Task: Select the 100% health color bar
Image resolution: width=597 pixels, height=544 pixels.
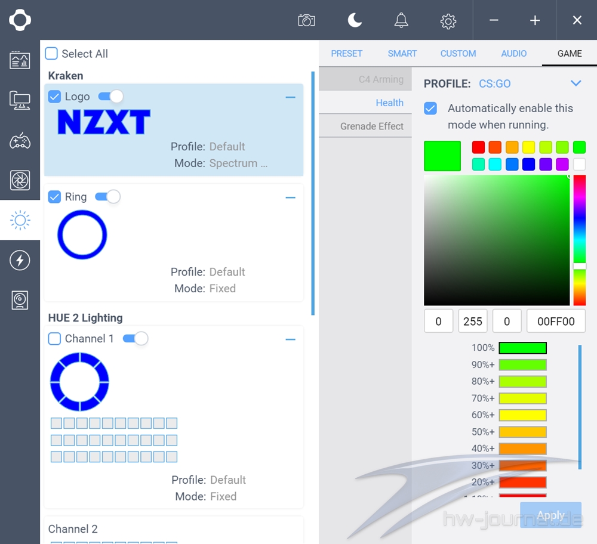Action: (523, 348)
